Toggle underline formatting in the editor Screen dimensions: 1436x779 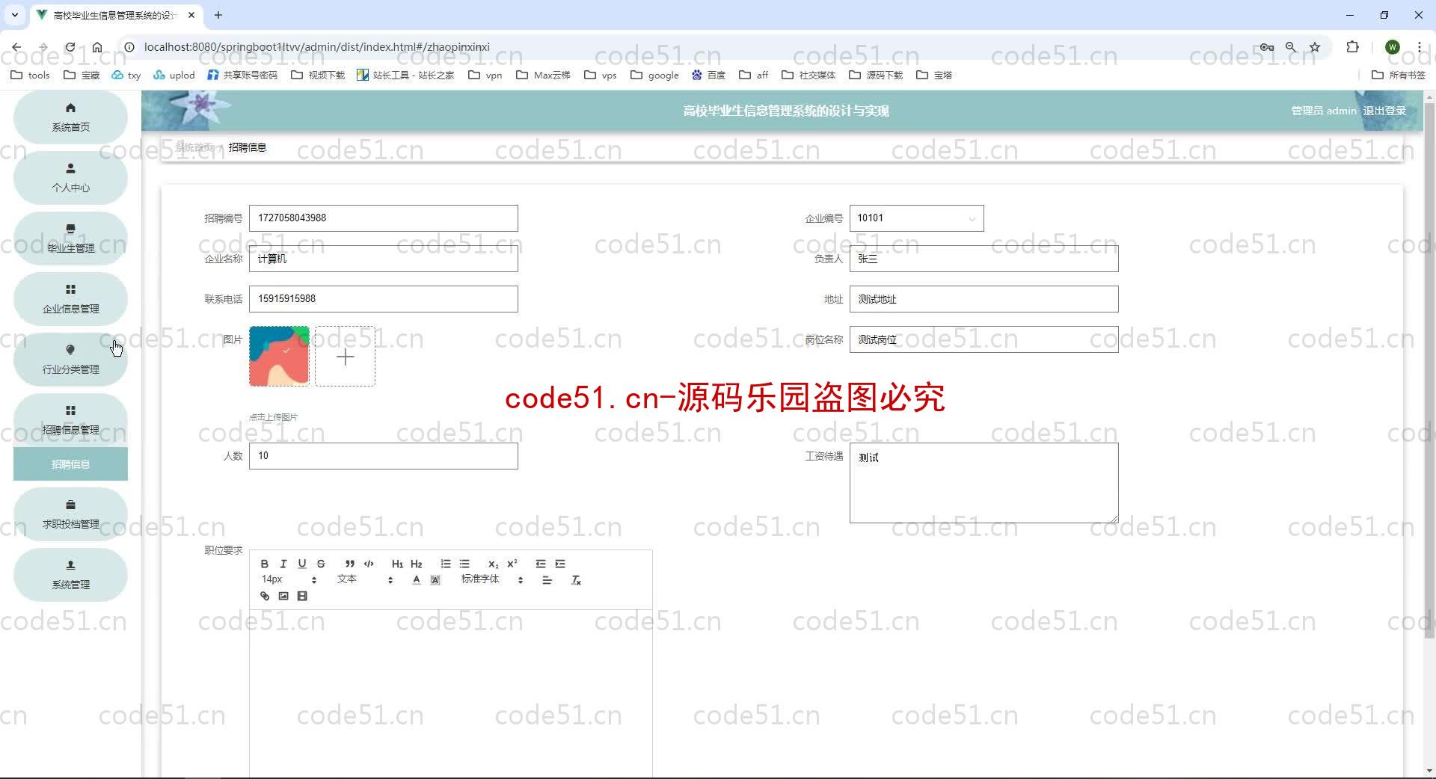click(x=302, y=564)
